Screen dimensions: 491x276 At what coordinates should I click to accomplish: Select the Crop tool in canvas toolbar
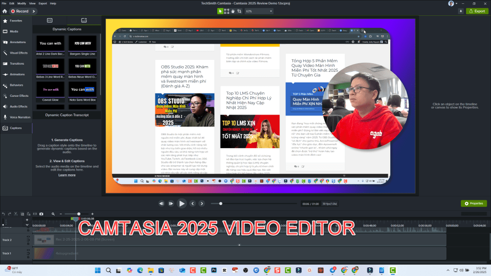click(x=239, y=11)
